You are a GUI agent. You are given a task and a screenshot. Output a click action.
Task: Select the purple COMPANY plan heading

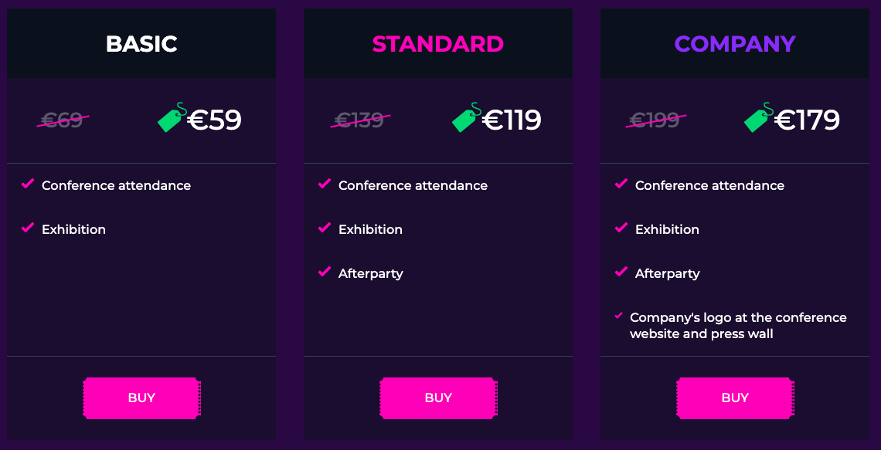click(735, 44)
